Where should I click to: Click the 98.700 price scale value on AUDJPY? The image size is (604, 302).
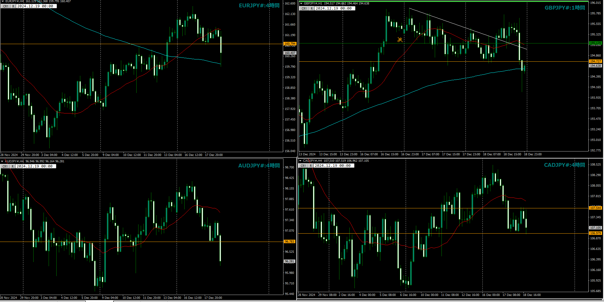(x=289, y=167)
